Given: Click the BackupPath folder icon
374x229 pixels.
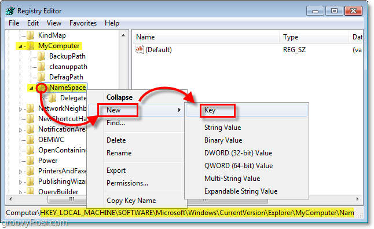Looking at the screenshot, I should point(42,56).
